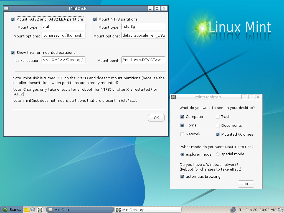Open the MintDesktop window menu icon

tap(174, 97)
